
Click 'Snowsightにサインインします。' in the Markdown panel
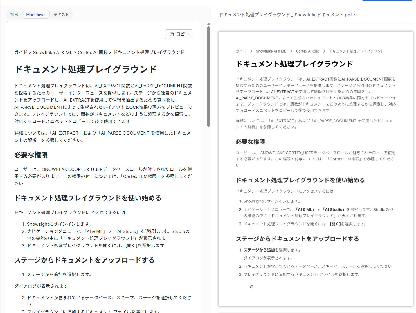click(60, 224)
